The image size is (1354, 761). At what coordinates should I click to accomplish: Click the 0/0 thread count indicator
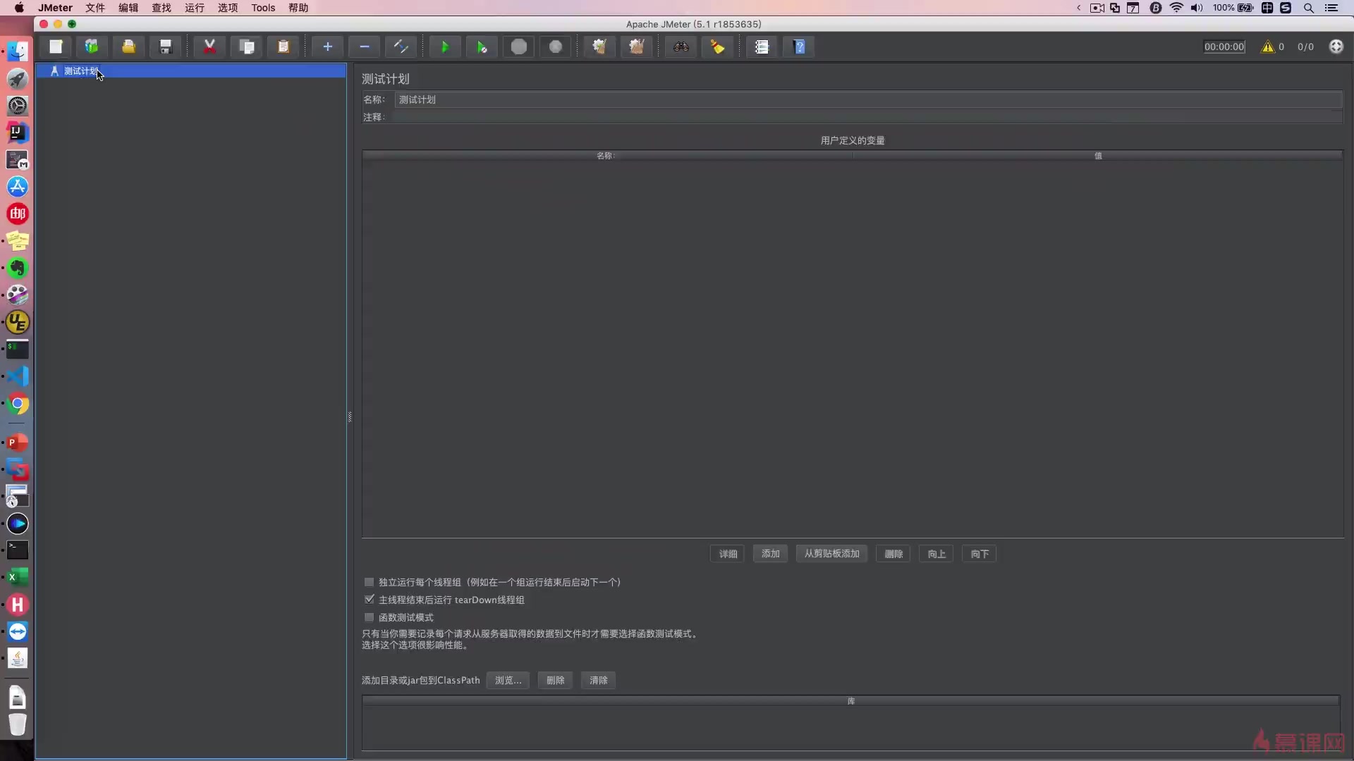click(x=1305, y=47)
